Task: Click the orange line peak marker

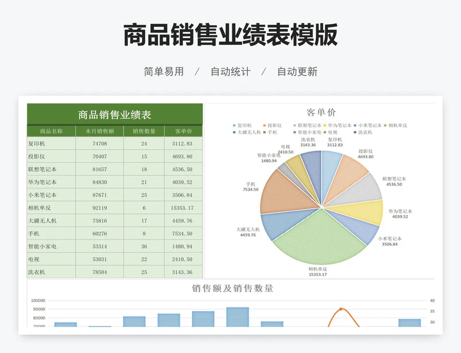Action: click(341, 309)
